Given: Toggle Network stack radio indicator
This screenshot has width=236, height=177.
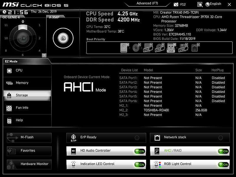Looking at the screenshot, I should (x=221, y=138).
